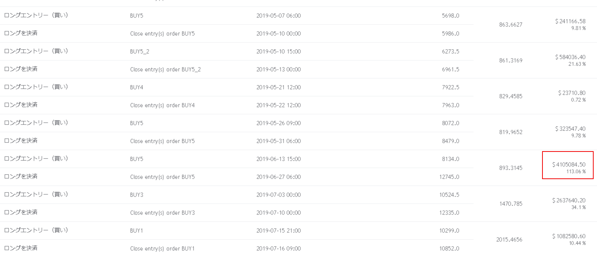Screen dimensions: 597x256
Task: Click the 12745.0 exit price
Action: pyautogui.click(x=449, y=177)
